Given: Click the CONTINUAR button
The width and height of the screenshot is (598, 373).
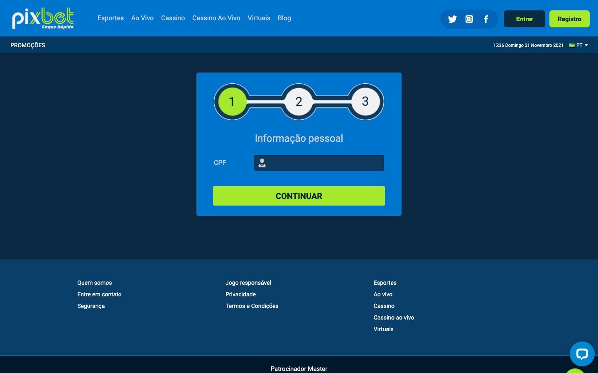Looking at the screenshot, I should click(299, 196).
